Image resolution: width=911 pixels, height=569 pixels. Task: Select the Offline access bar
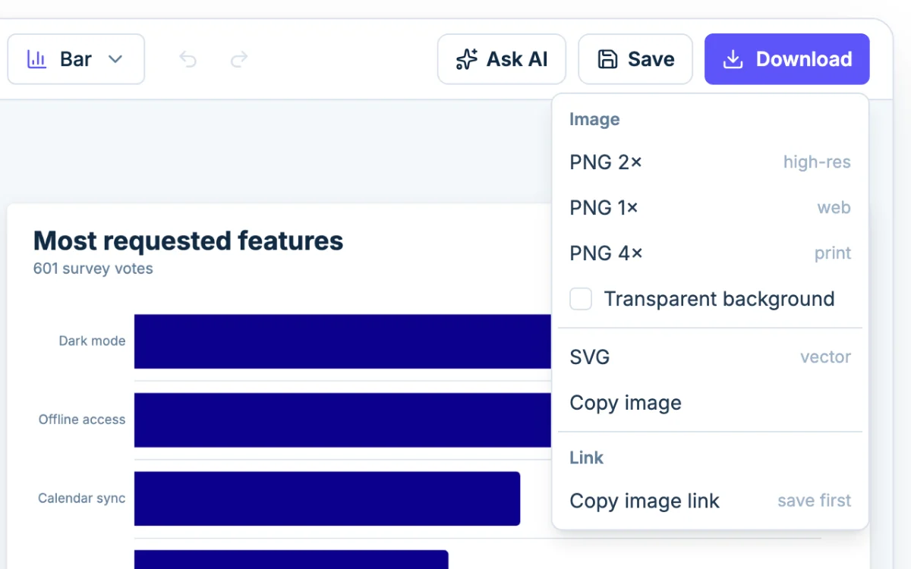coord(343,420)
